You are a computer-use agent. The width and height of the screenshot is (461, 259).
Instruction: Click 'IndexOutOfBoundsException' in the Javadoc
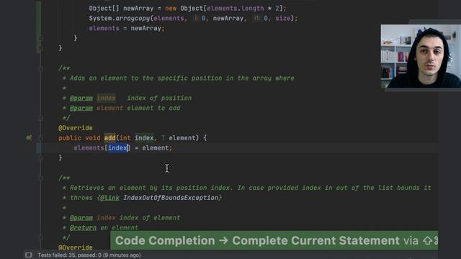click(171, 198)
